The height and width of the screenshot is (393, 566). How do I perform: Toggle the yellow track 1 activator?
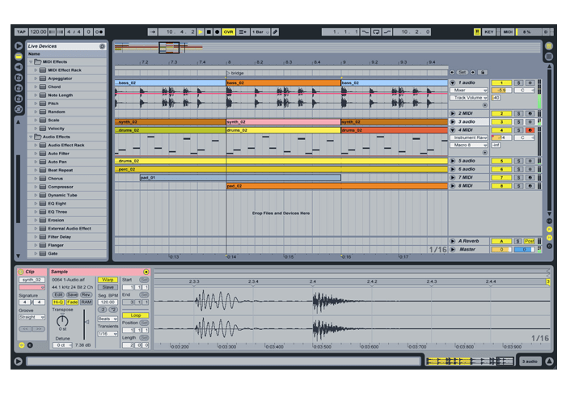(x=501, y=82)
